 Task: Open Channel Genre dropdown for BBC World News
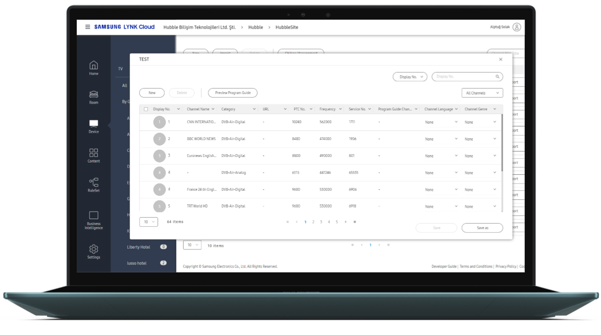point(480,139)
